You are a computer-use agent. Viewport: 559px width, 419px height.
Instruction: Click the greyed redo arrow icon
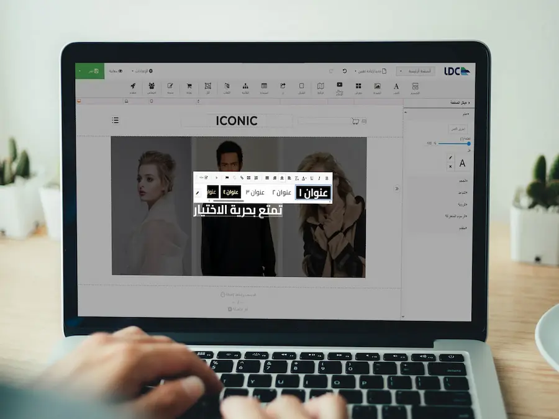coord(331,71)
